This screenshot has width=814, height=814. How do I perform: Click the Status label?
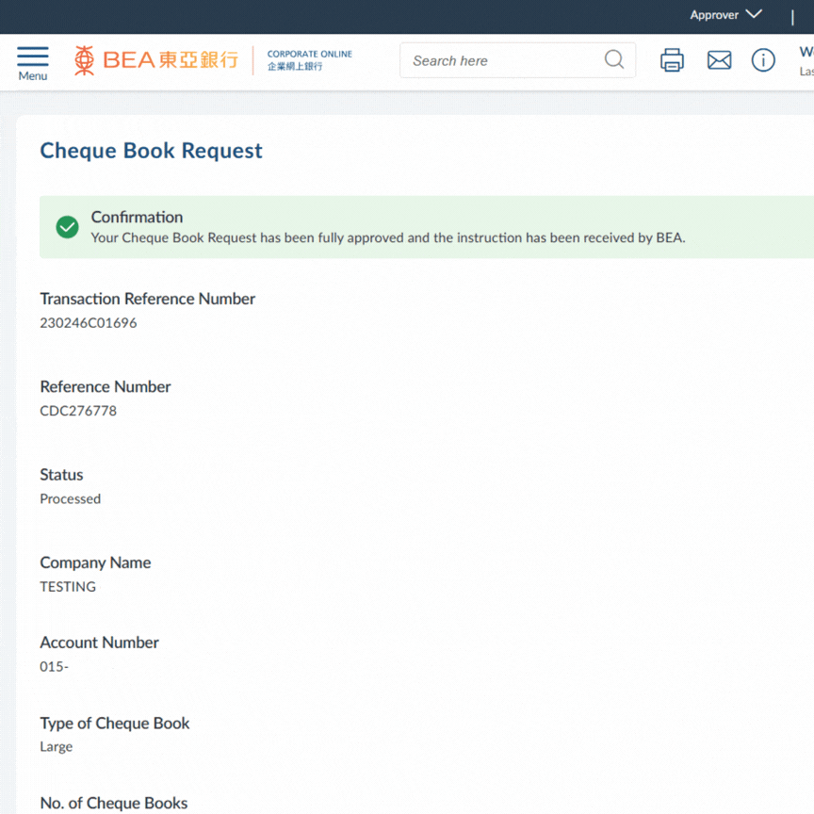pos(61,475)
